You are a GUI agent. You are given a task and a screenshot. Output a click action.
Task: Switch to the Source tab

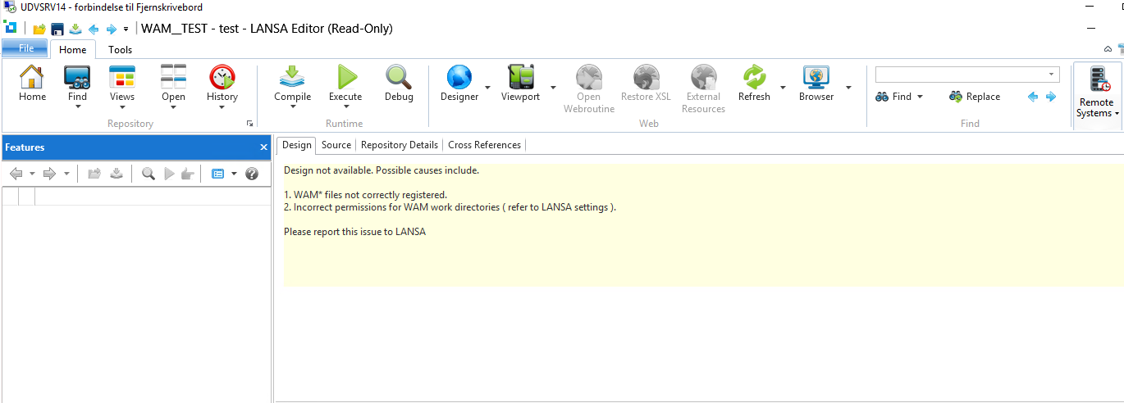coord(336,145)
